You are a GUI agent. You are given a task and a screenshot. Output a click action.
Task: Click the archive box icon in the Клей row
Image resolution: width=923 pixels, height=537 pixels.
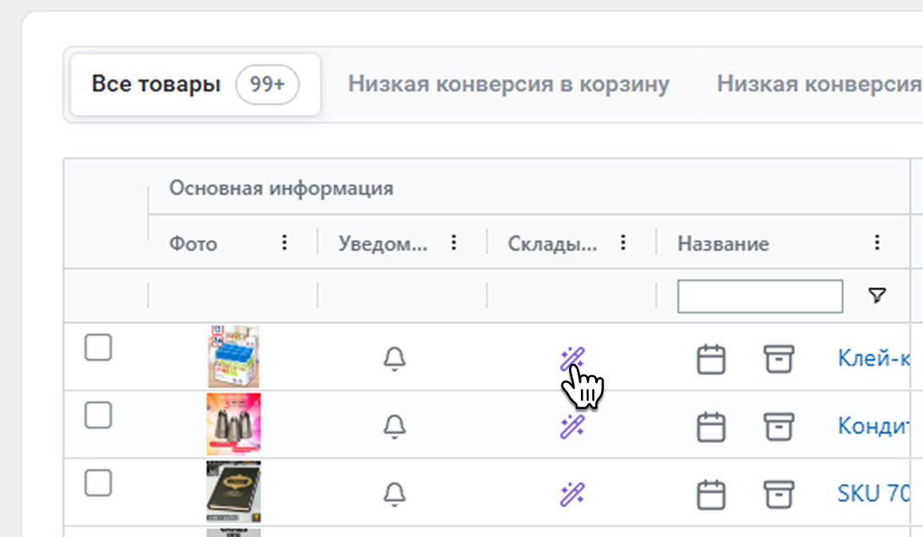pos(778,359)
